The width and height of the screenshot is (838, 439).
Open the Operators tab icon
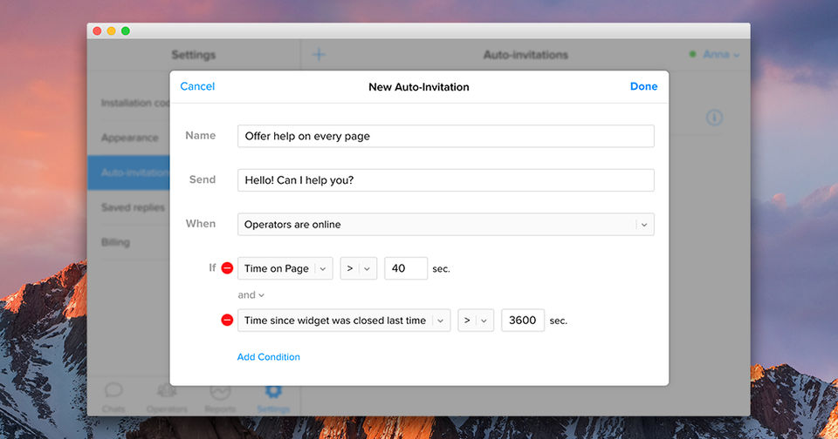167,394
